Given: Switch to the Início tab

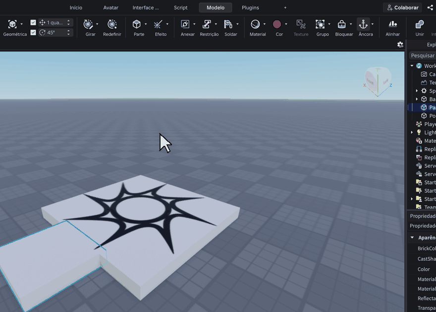Looking at the screenshot, I should pyautogui.click(x=76, y=7).
